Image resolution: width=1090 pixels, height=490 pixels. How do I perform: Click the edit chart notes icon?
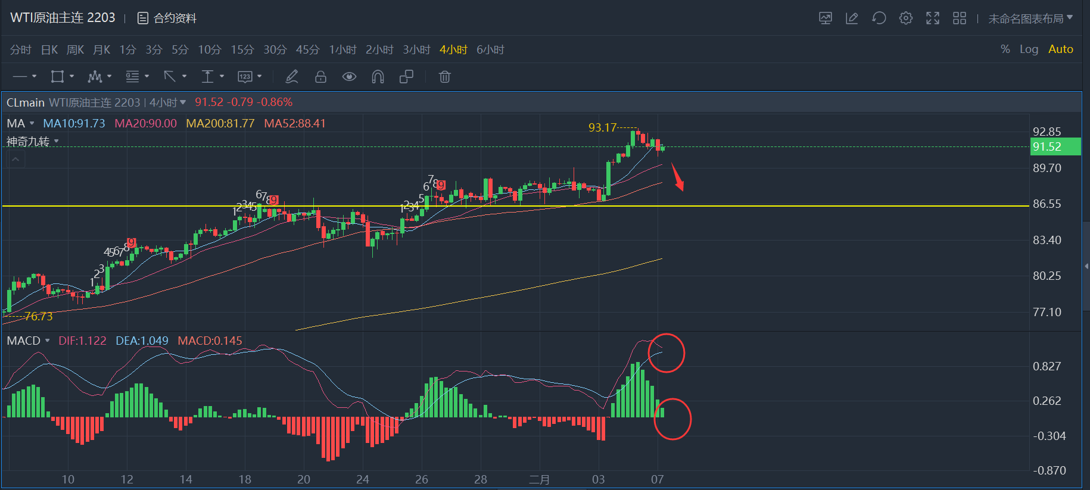(x=852, y=18)
